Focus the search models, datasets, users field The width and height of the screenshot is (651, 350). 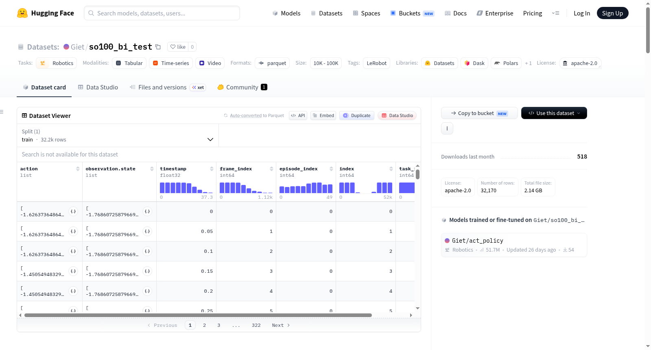click(x=162, y=13)
